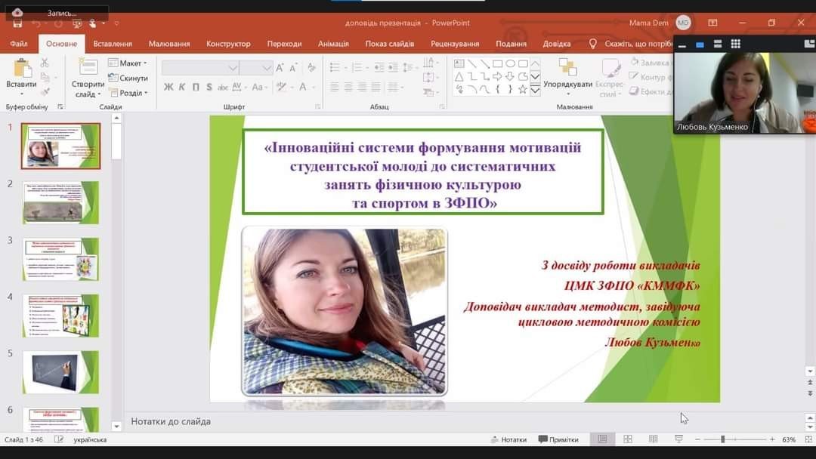Expand the shapes gallery more arrow
This screenshot has width=816, height=459.
click(x=535, y=90)
